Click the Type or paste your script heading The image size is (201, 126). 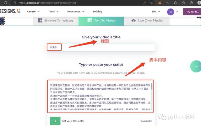coord(101,65)
